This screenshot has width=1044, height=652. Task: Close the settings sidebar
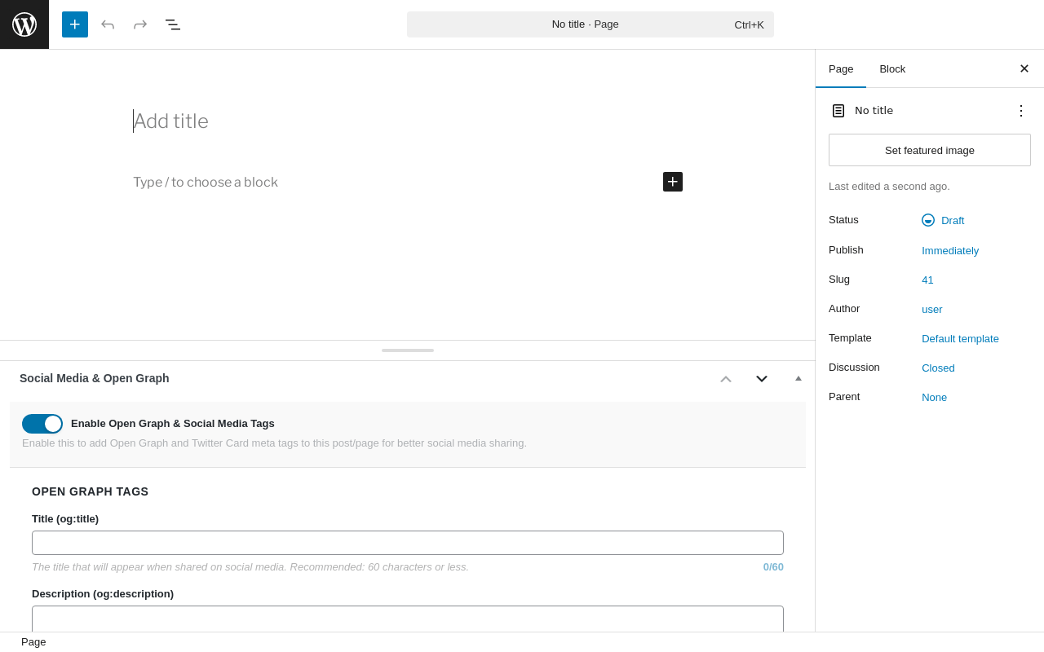point(1024,68)
